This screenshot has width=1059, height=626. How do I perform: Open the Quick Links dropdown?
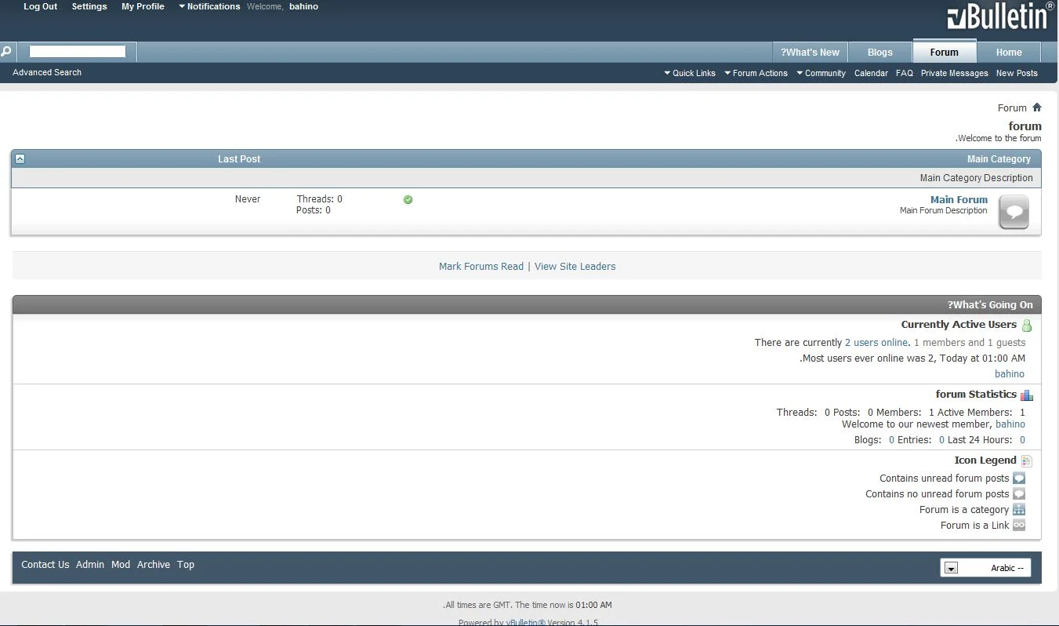(690, 73)
